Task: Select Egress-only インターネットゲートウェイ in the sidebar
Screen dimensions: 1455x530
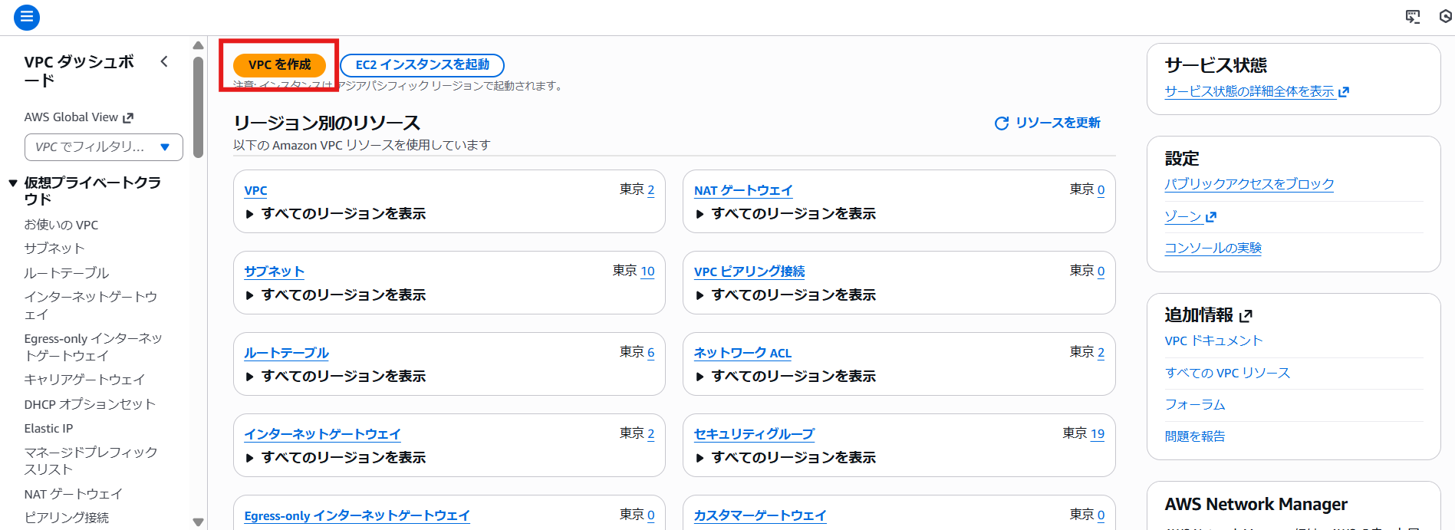Action: [93, 347]
